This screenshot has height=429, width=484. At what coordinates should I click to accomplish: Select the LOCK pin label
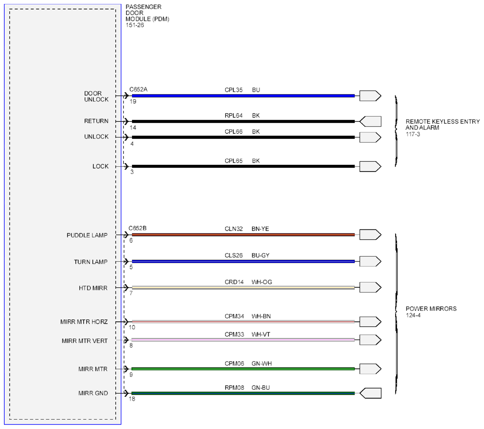(x=101, y=167)
